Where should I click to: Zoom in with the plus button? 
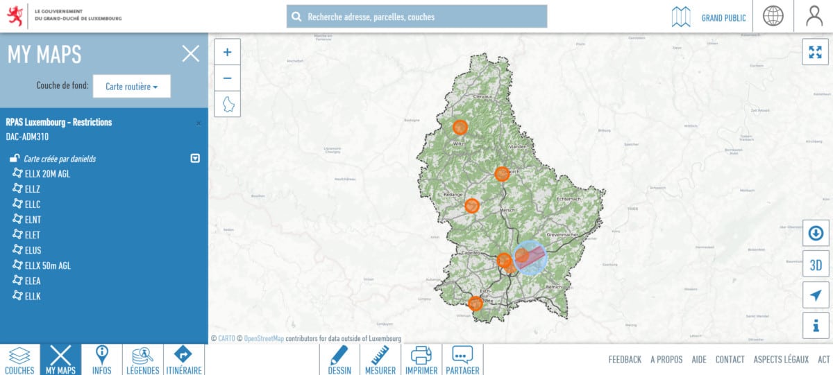[x=227, y=52]
